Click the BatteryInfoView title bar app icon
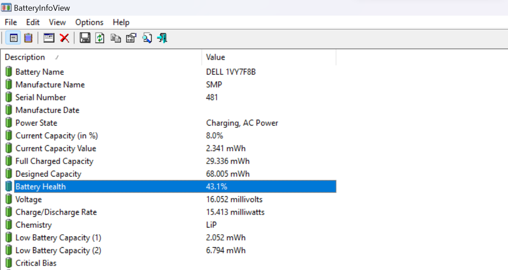Image resolution: width=508 pixels, height=270 pixels. pyautogui.click(x=6, y=8)
